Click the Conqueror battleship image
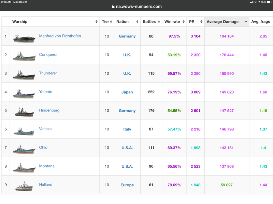The image size is (273, 204). tap(24, 56)
